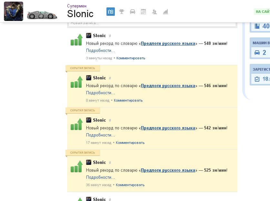Comment on the post from 36 минут назад

point(130,185)
